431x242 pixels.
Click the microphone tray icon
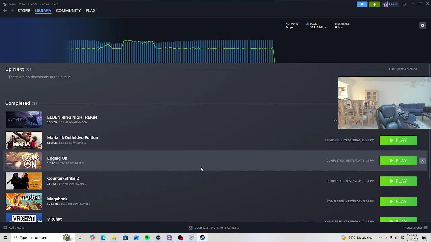coord(391,238)
